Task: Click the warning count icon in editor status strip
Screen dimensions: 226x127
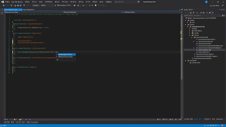Action: click(x=20, y=119)
